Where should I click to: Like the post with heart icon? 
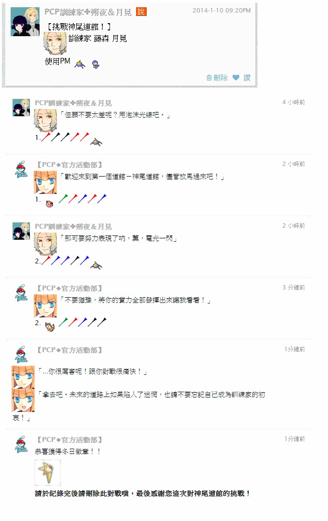click(x=236, y=78)
